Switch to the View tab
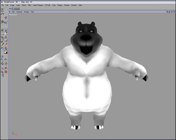The image size is (176, 140). (10, 9)
